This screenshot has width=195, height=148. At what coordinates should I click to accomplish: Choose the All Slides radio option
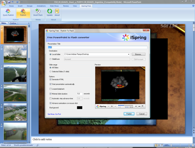tap(51, 68)
